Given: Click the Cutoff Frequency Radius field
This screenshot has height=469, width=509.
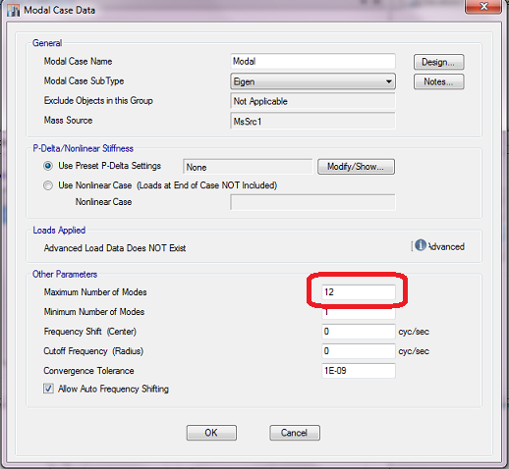Looking at the screenshot, I should coord(359,351).
